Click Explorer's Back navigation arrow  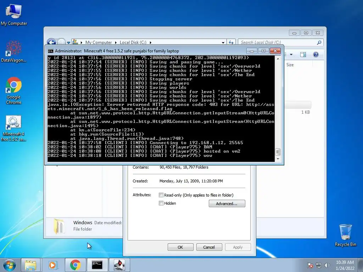click(51, 42)
